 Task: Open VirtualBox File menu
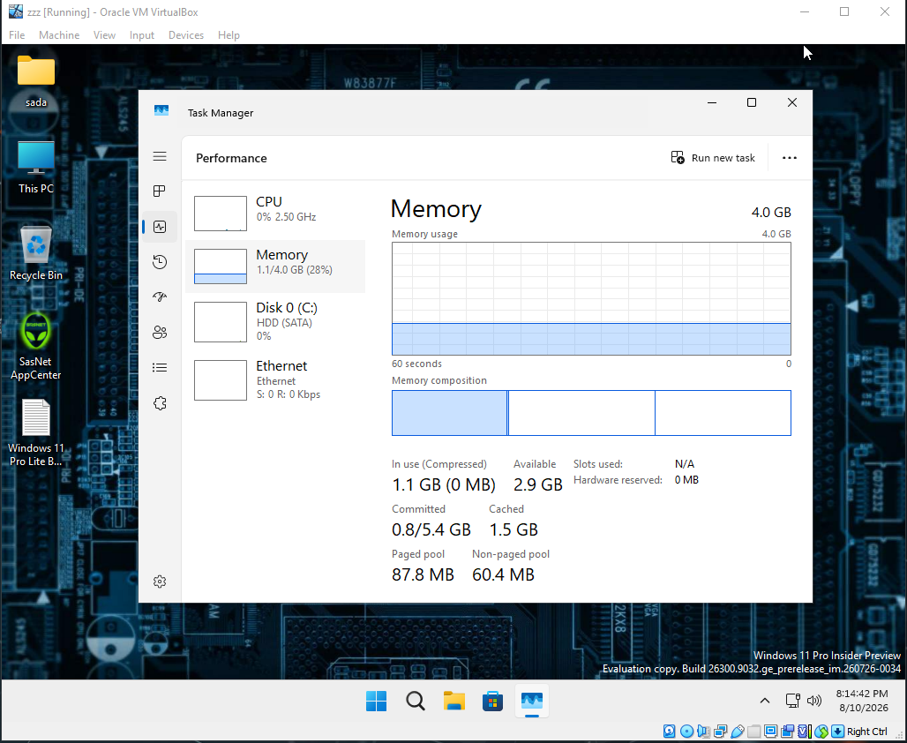click(x=17, y=35)
